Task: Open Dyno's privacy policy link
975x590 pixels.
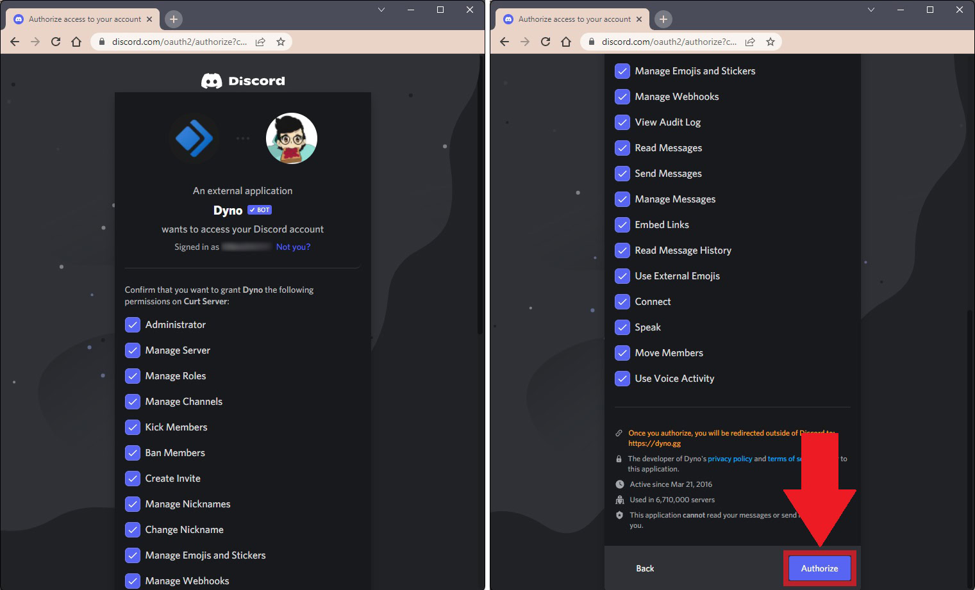Action: click(x=730, y=459)
